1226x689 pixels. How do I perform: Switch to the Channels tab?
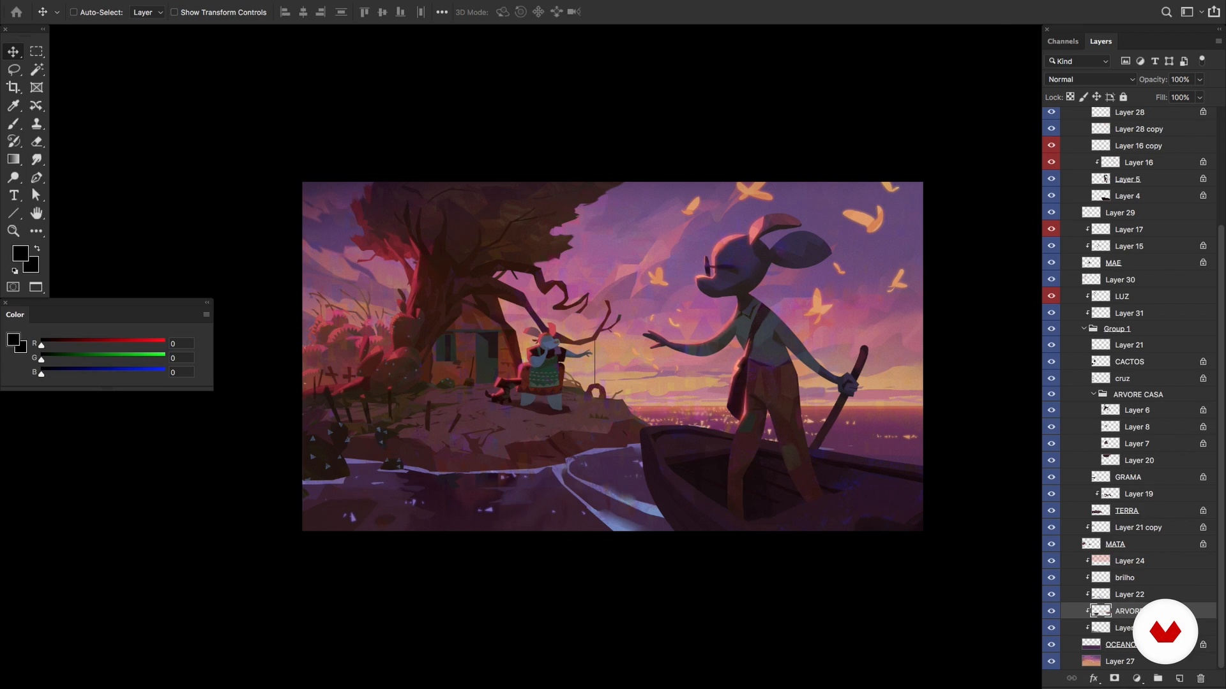pyautogui.click(x=1063, y=41)
